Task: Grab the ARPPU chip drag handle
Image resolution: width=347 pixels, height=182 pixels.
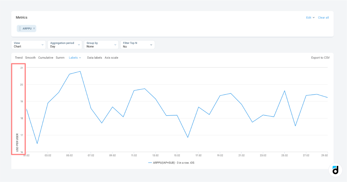Action: (20, 29)
